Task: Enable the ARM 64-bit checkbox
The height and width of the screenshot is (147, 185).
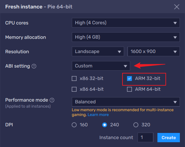Action: pos(130,89)
